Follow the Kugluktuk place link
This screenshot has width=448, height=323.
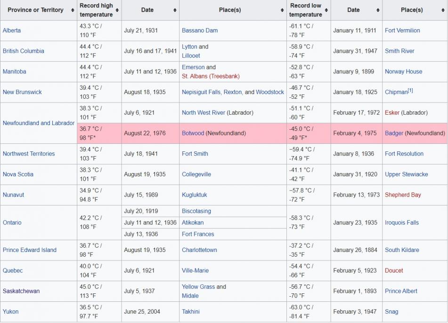(x=194, y=195)
